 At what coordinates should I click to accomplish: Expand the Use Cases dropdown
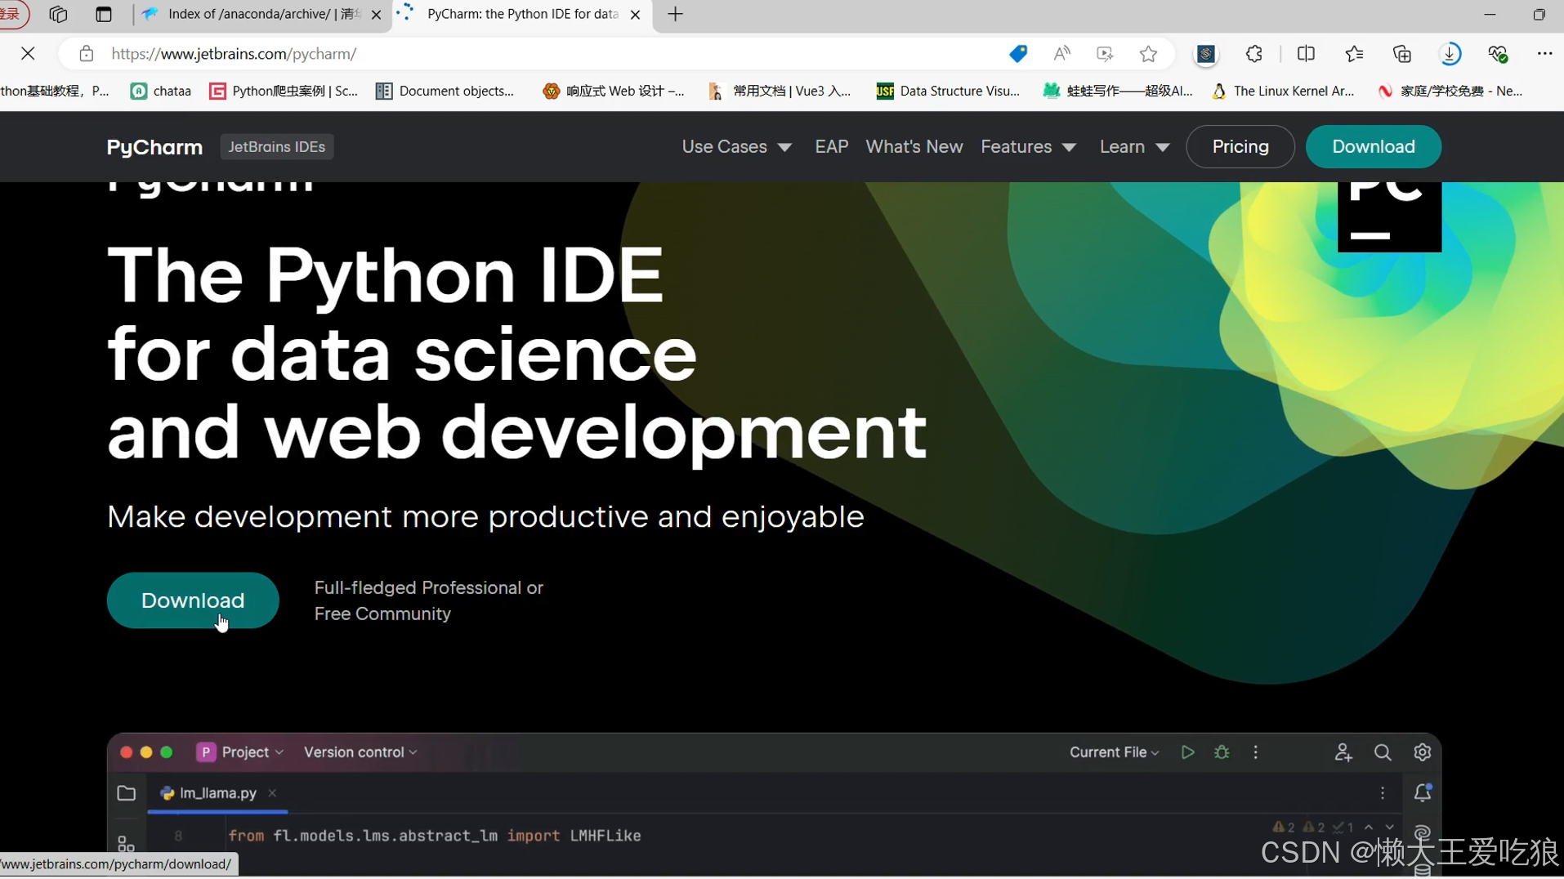736,147
